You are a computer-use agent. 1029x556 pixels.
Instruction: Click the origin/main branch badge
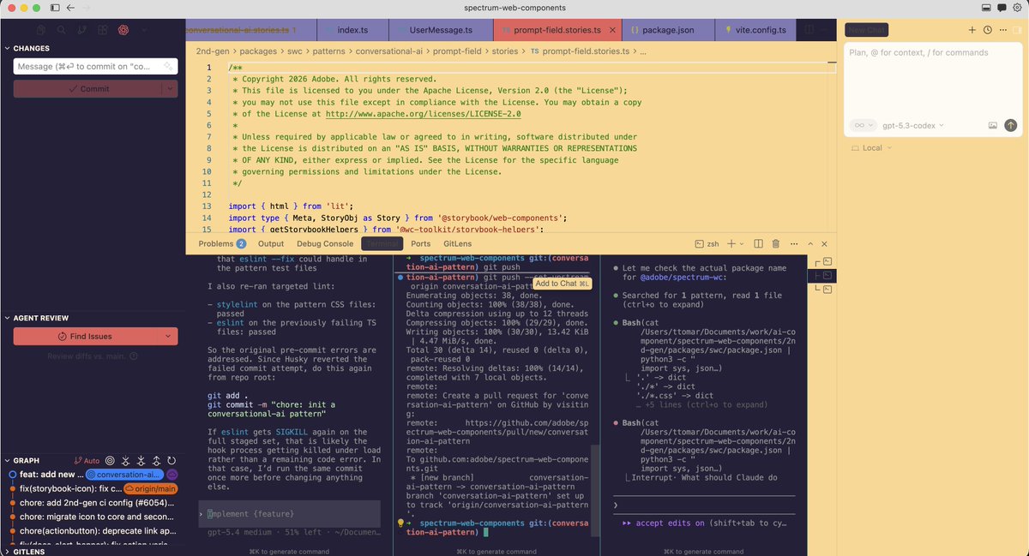149,488
